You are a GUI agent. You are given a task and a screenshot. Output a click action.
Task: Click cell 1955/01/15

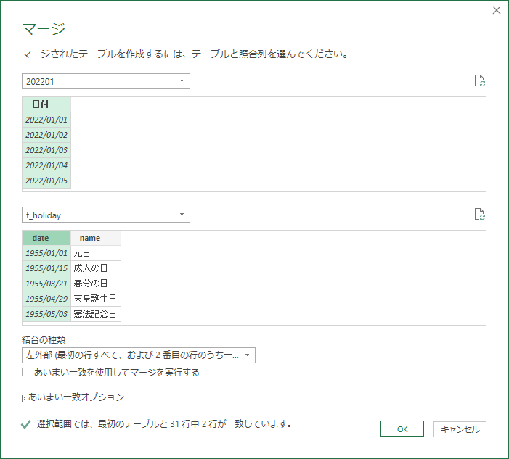[46, 268]
